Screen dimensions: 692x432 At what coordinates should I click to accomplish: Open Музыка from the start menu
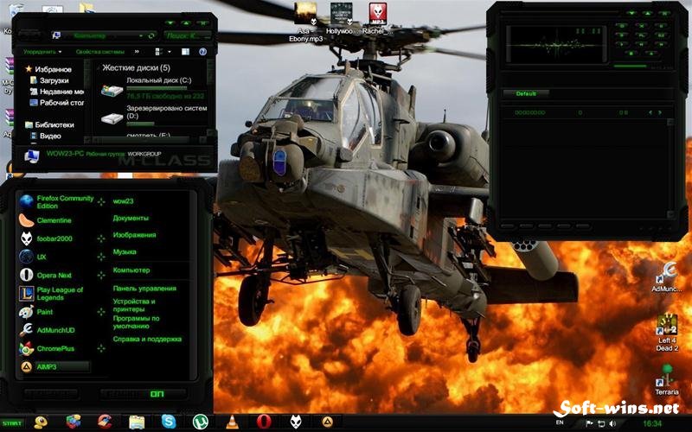click(125, 251)
